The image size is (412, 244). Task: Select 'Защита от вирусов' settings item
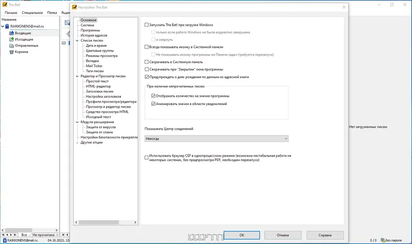[x=101, y=127]
